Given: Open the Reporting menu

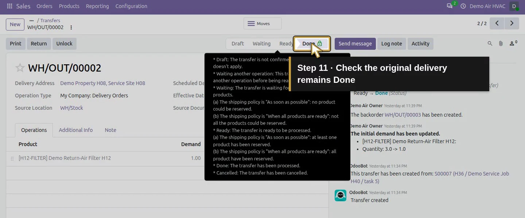Looking at the screenshot, I should [97, 6].
